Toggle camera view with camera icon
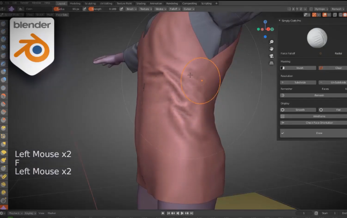 coord(271,56)
